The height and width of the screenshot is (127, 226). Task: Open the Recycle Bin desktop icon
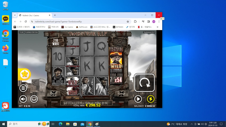[5, 6]
